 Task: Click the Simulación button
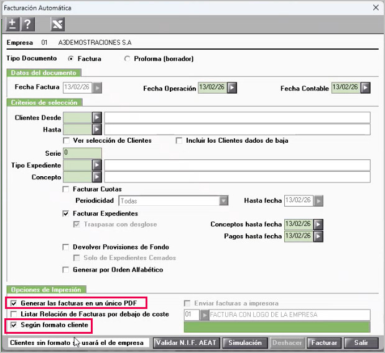pos(245,342)
